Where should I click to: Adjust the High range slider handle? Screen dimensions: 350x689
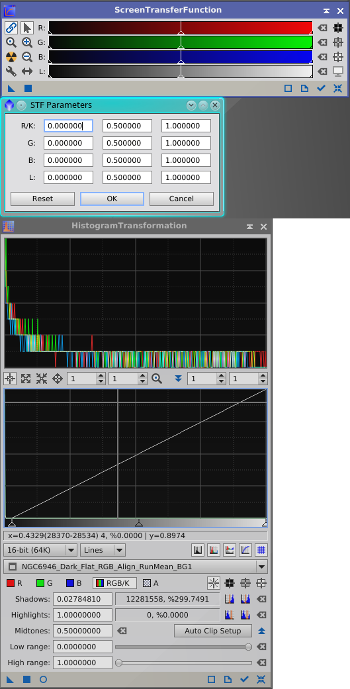(118, 663)
